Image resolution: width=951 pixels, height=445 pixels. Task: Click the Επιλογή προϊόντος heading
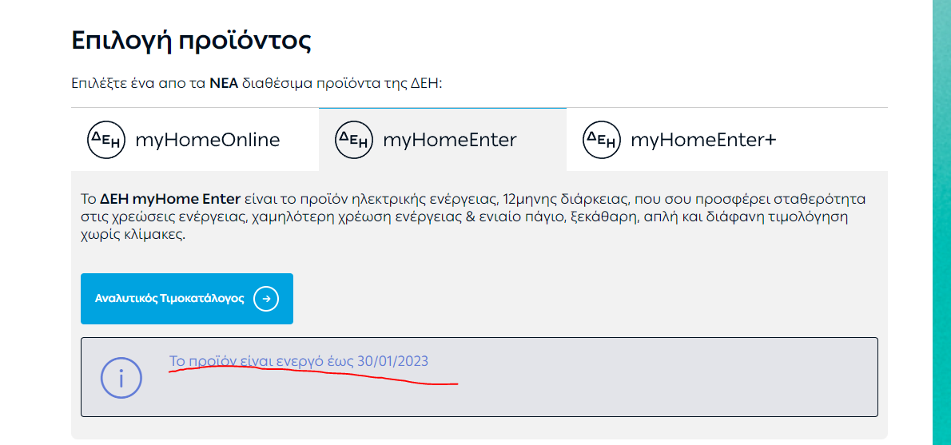pyautogui.click(x=192, y=42)
